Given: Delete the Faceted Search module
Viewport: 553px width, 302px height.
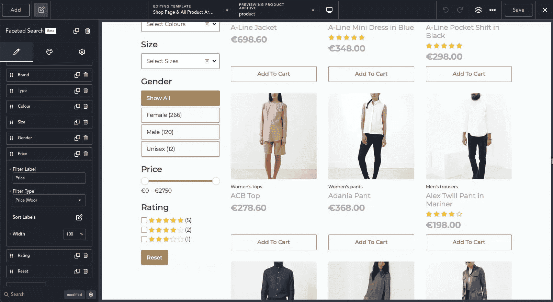Looking at the screenshot, I should point(88,31).
